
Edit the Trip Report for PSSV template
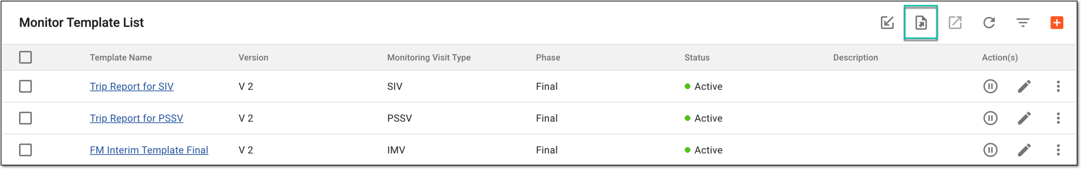[x=1024, y=118]
